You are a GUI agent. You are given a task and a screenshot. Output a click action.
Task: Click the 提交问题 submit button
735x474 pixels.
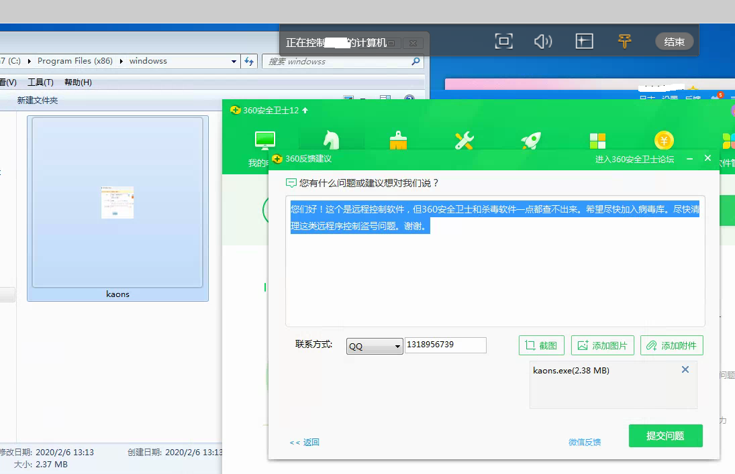665,436
